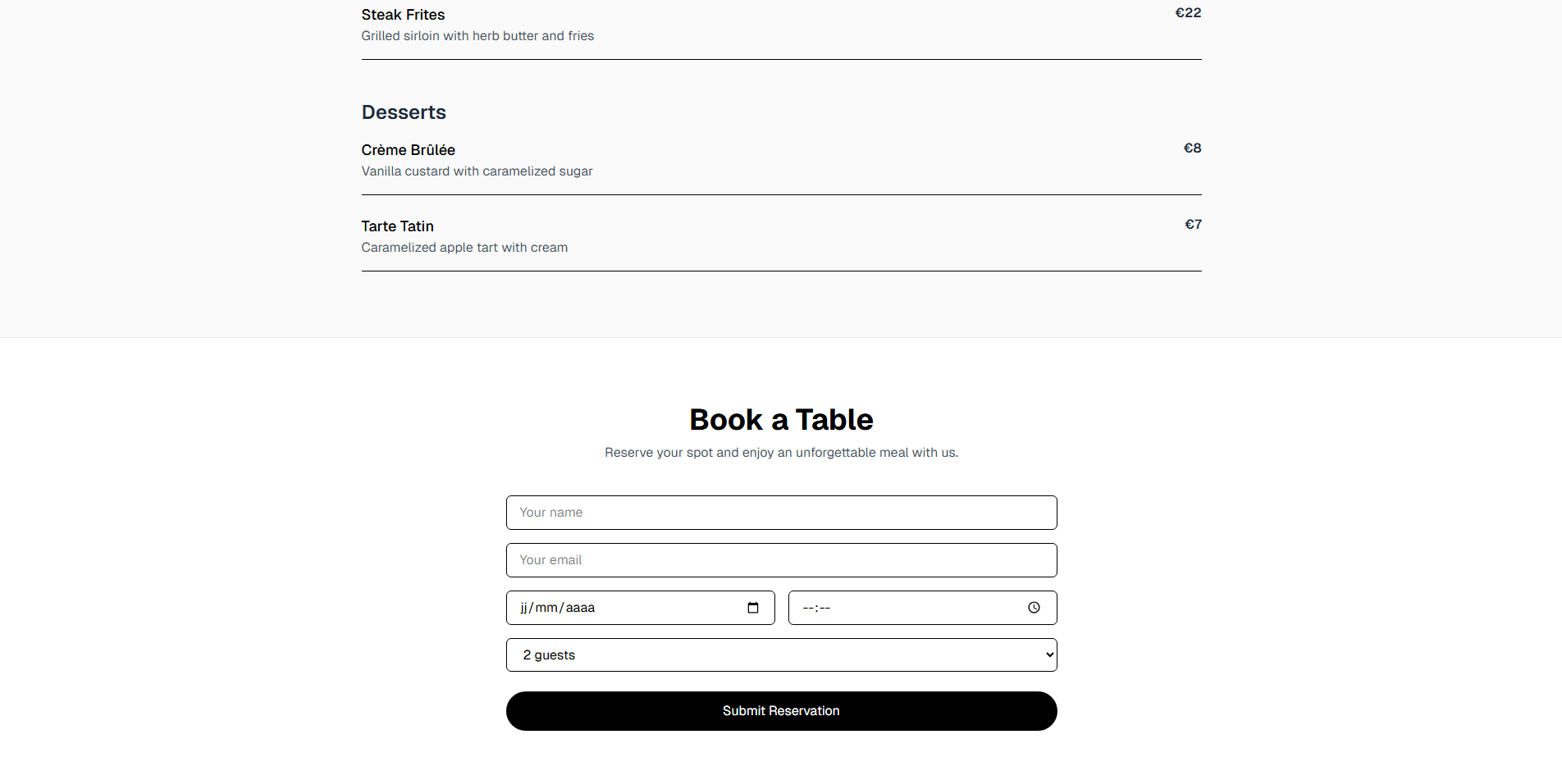The image size is (1562, 780).
Task: Click the €22 Steak Frites price
Action: coord(1188,13)
